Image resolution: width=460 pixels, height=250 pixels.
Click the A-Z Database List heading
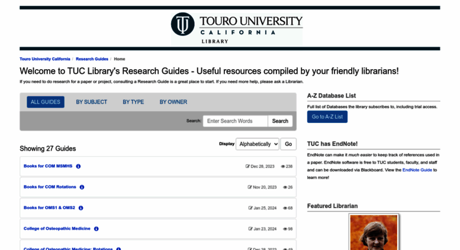coord(332,95)
